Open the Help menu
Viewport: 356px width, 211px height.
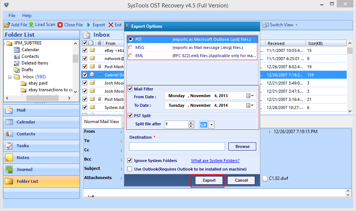click(27, 16)
